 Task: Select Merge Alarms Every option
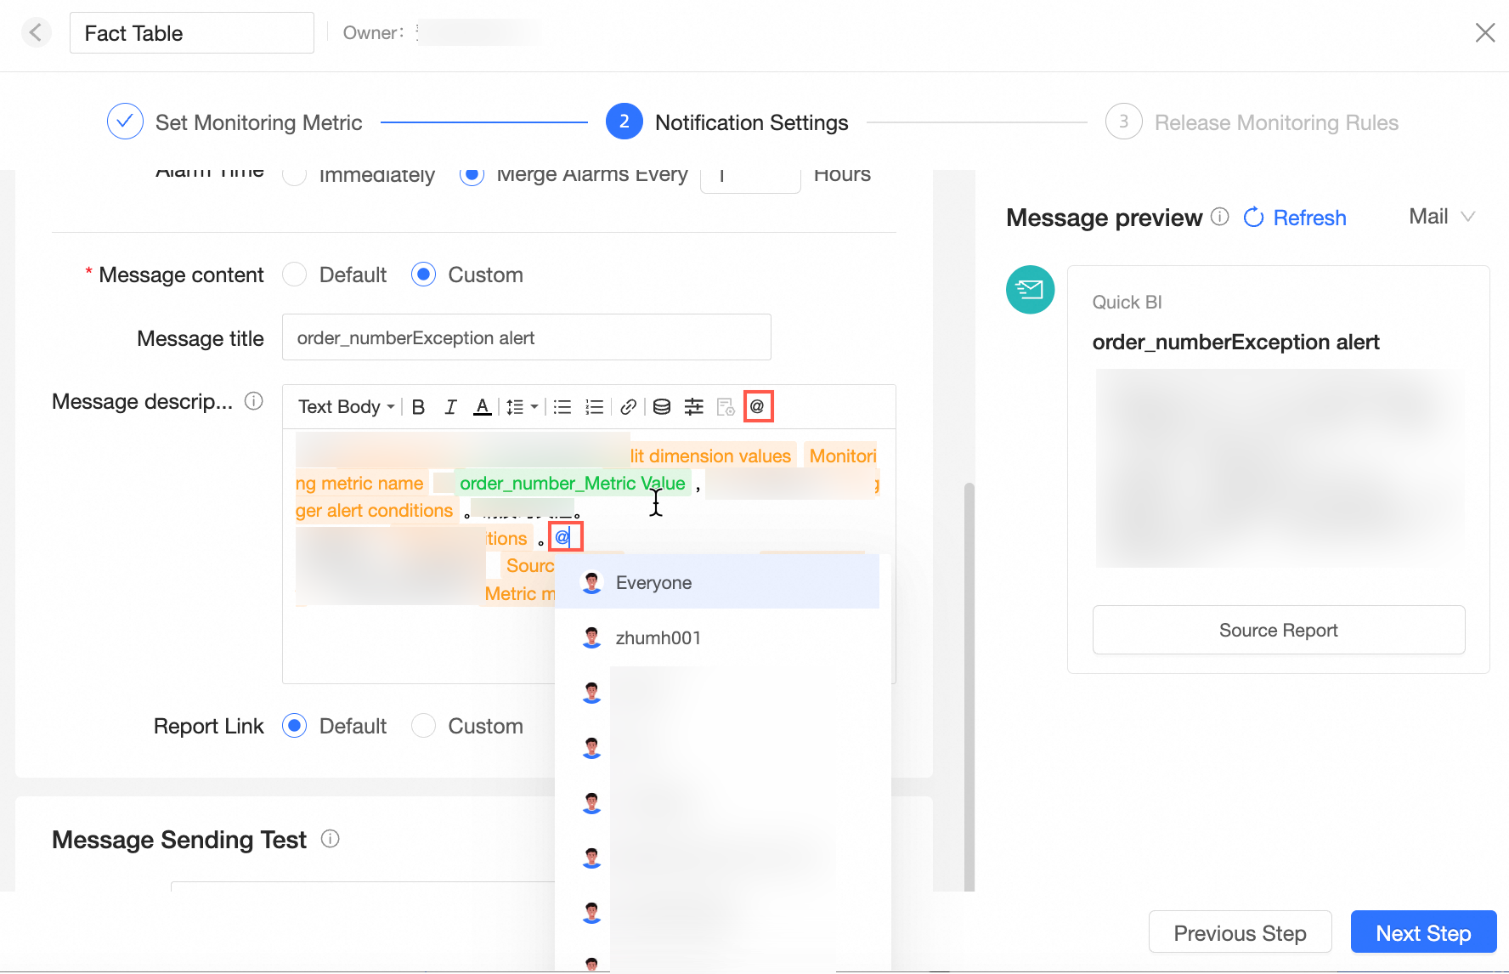(x=472, y=174)
